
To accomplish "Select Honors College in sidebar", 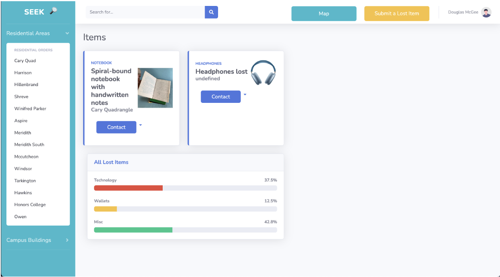I will (x=30, y=205).
